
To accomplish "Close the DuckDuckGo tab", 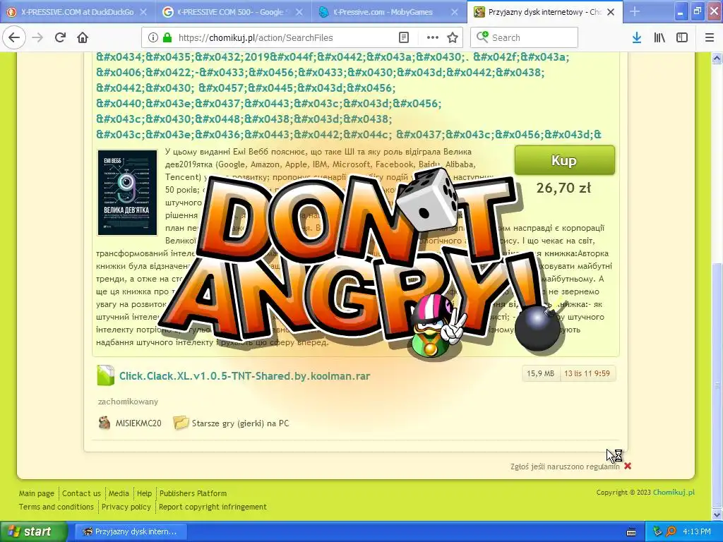I will pos(143,13).
